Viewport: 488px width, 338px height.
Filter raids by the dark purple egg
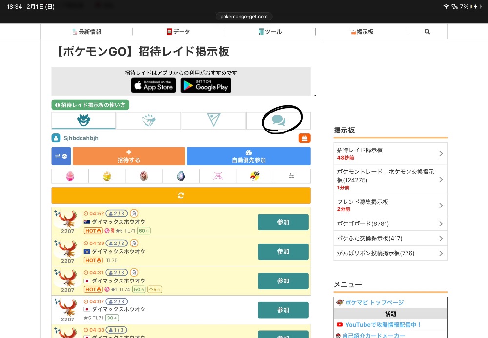pos(181,176)
